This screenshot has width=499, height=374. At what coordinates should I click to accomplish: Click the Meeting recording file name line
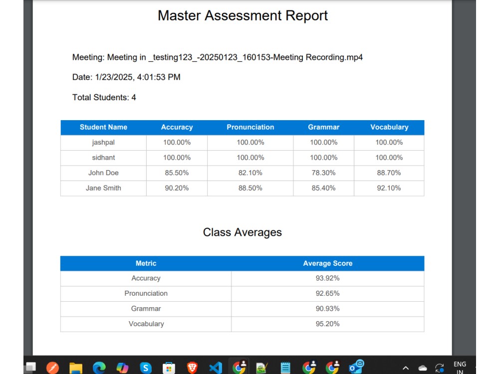point(218,57)
